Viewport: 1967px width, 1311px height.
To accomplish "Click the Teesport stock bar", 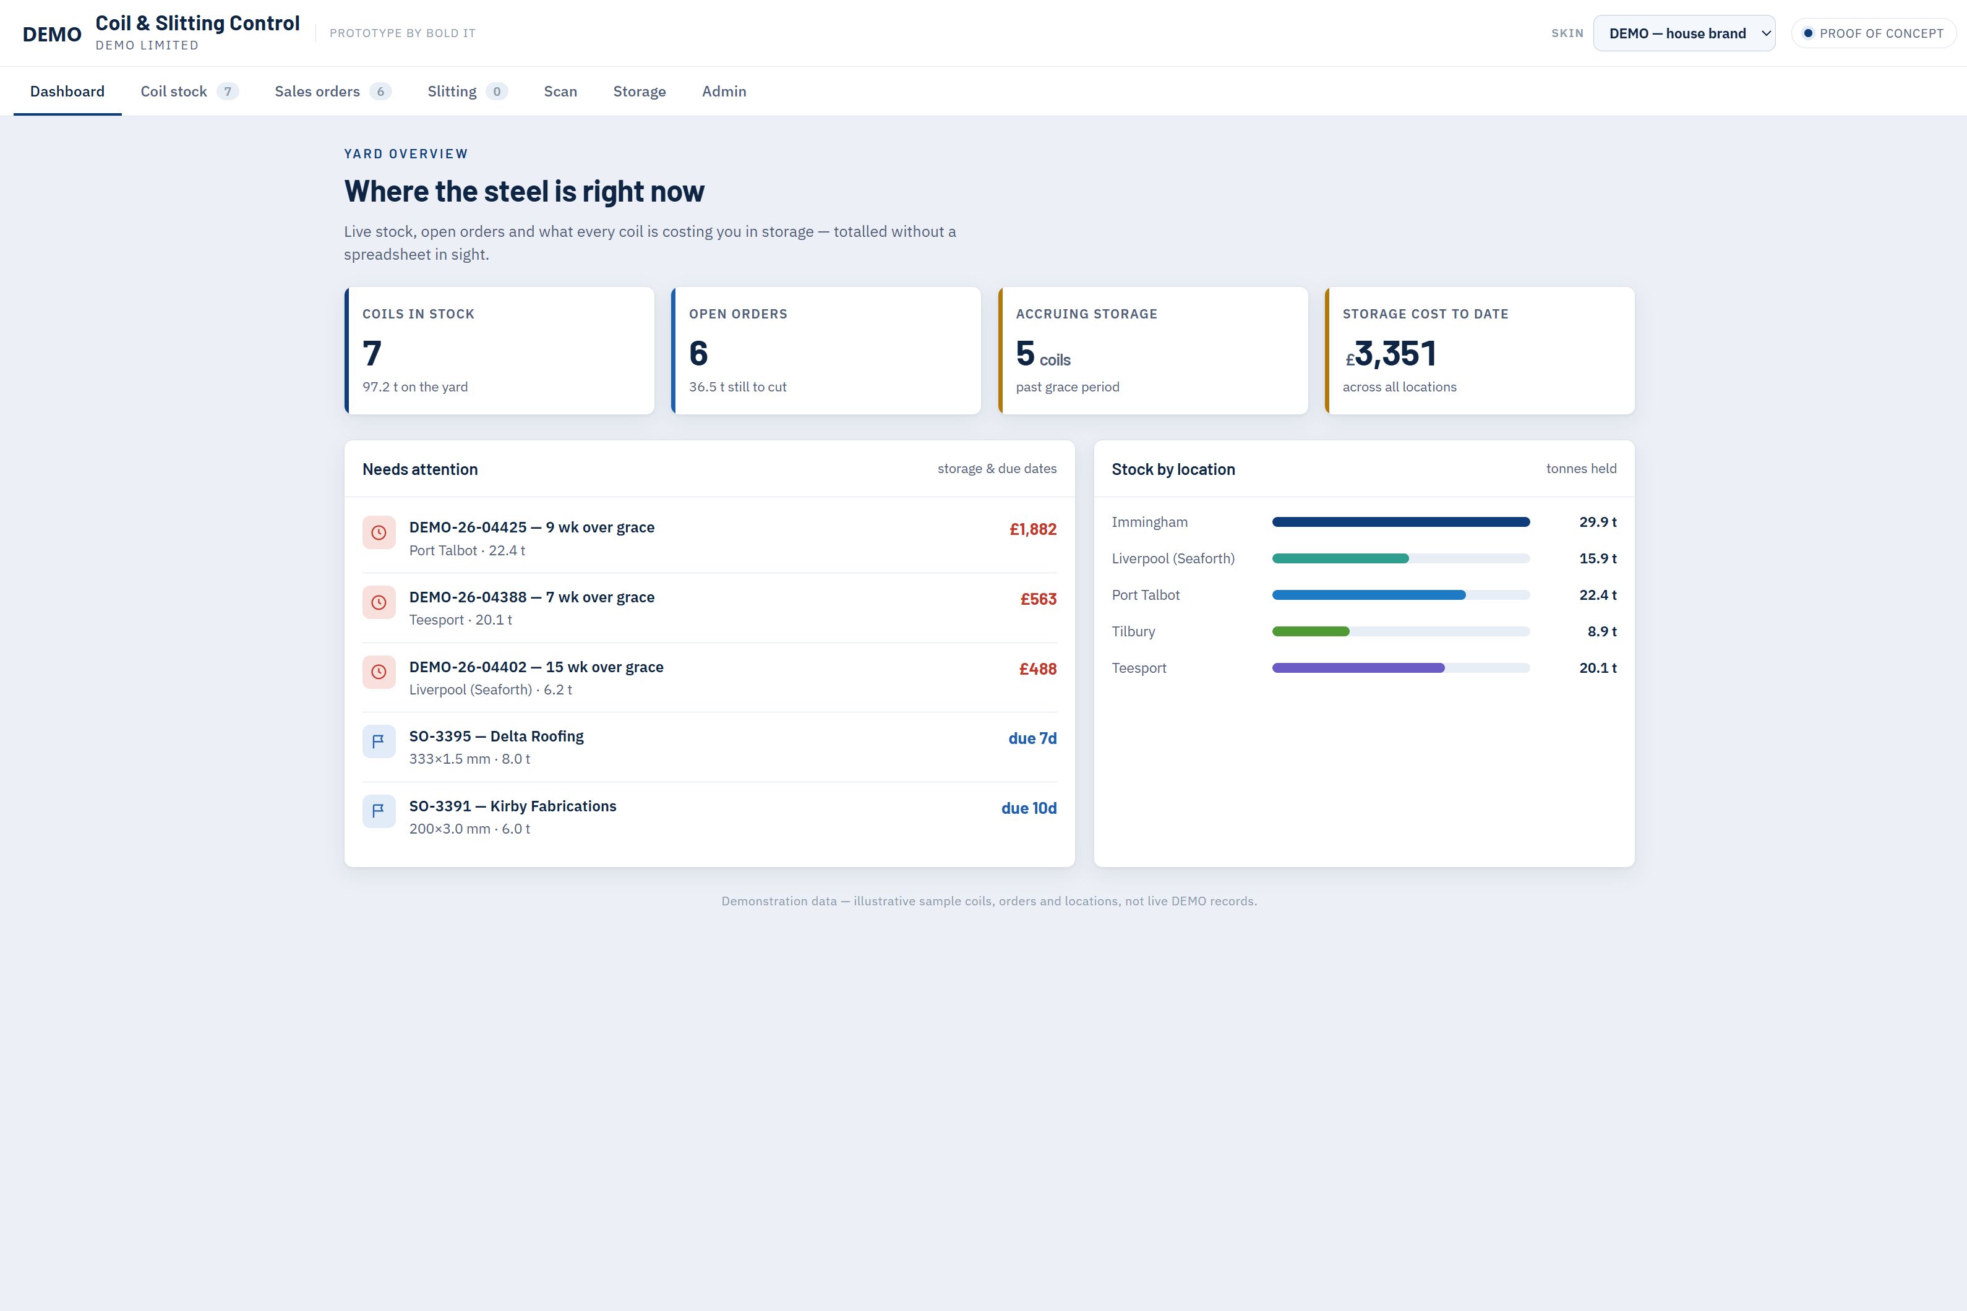I will tap(1401, 668).
